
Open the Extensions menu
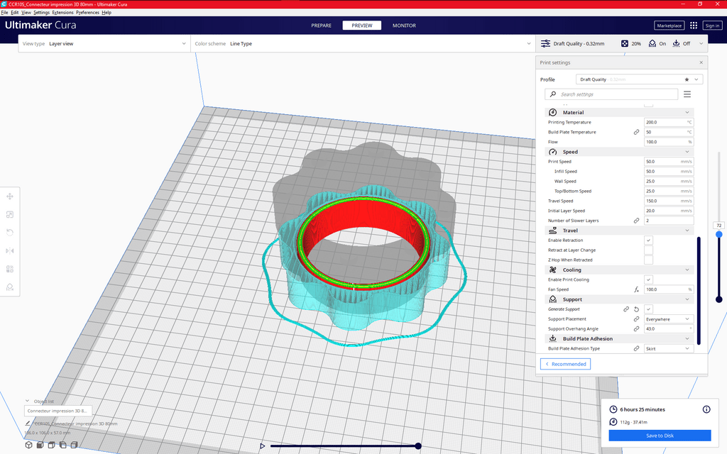(62, 13)
